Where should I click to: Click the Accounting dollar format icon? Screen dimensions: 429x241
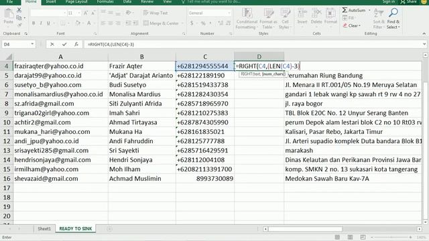coord(192,23)
